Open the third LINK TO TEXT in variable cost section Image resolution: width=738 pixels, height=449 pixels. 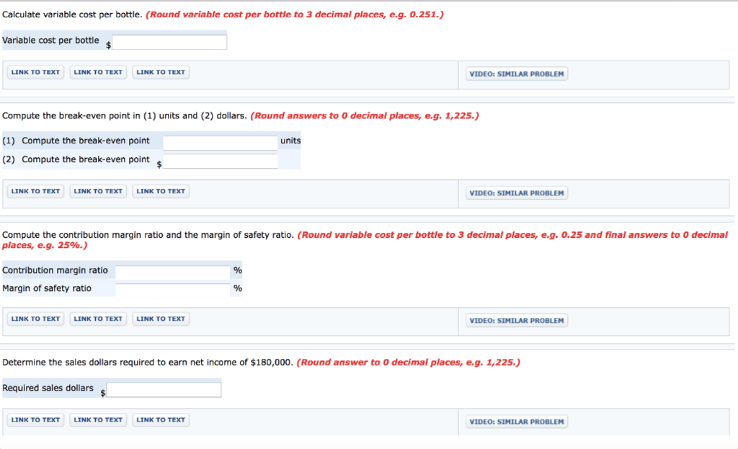[161, 71]
